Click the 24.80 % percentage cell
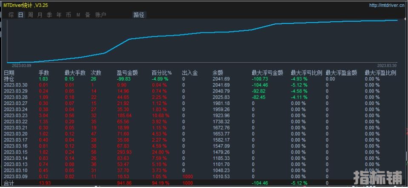Screen dimensions: 408x188 pos(160,152)
